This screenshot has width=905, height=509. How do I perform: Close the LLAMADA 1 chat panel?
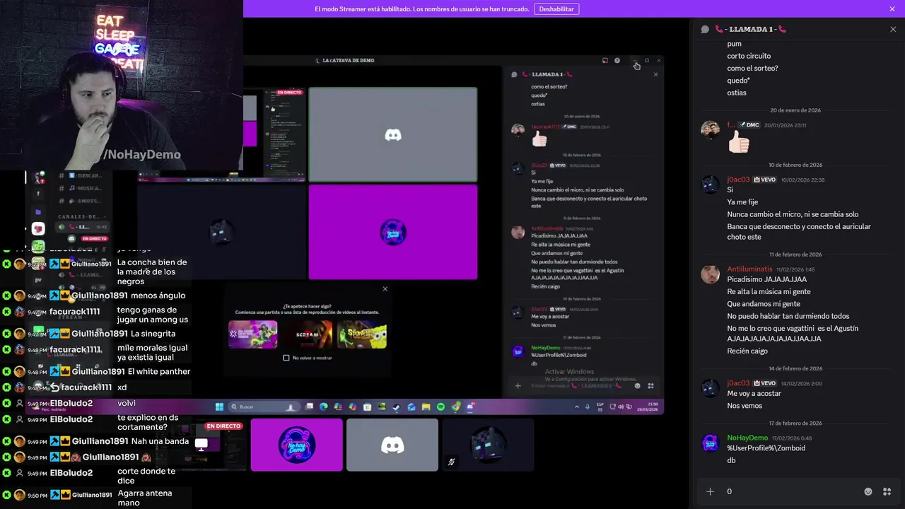point(893,29)
